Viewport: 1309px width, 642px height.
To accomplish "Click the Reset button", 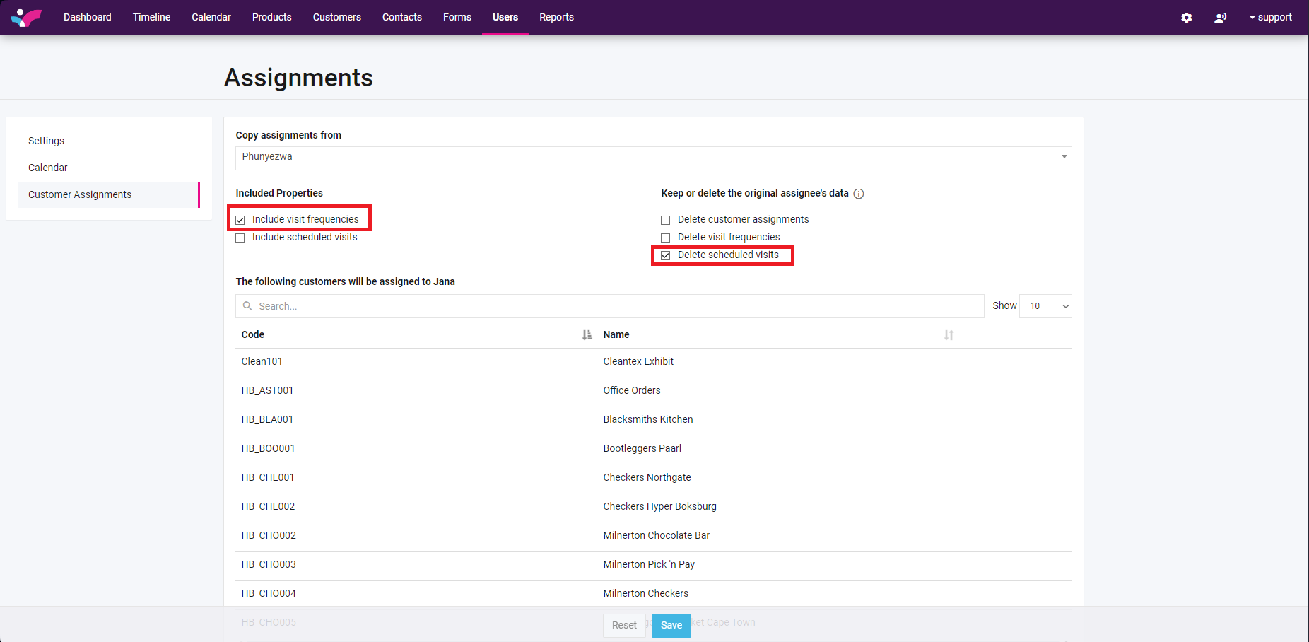I will 624,625.
